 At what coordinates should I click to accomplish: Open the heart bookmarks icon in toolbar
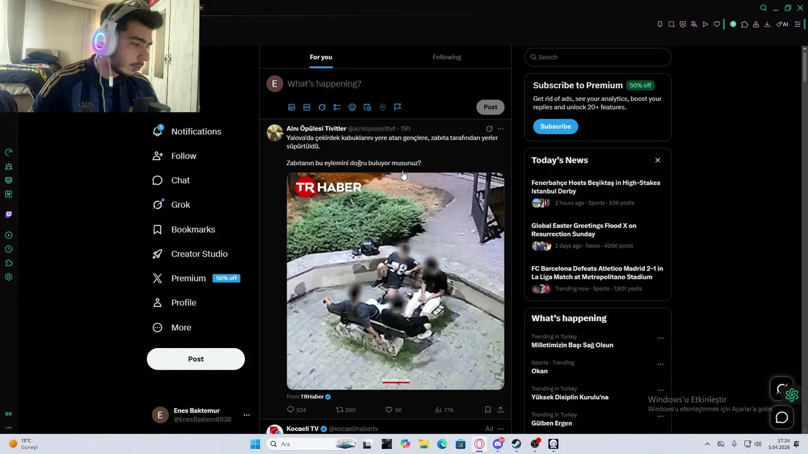point(716,24)
